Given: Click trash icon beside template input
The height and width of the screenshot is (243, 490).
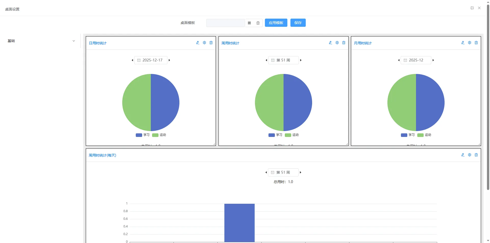Looking at the screenshot, I should click(x=258, y=23).
